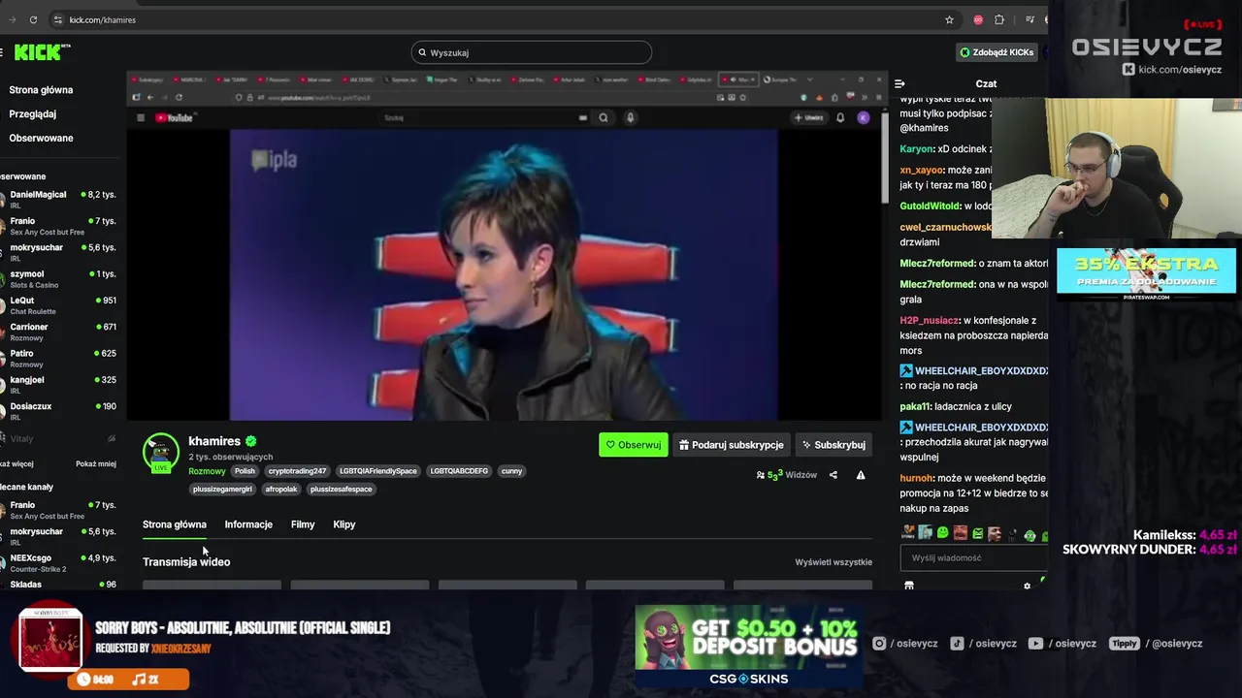1242x698 pixels.
Task: Open the chat shop icon below the message box
Action: (909, 586)
